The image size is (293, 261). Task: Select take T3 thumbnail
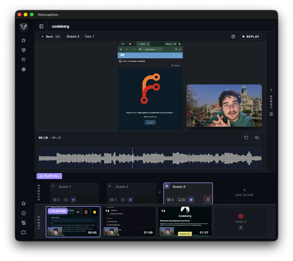(x=185, y=222)
